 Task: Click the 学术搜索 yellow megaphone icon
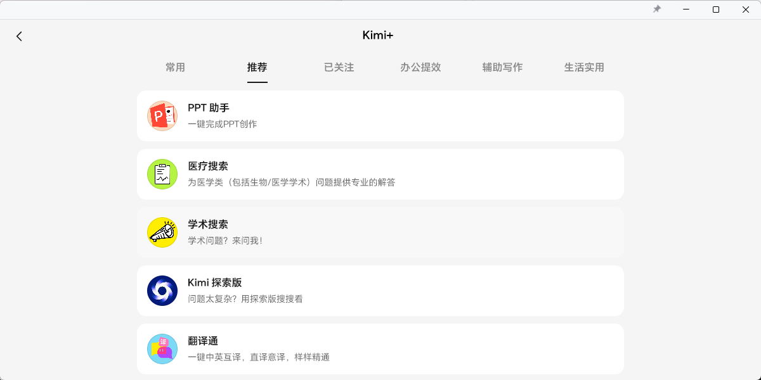point(162,232)
